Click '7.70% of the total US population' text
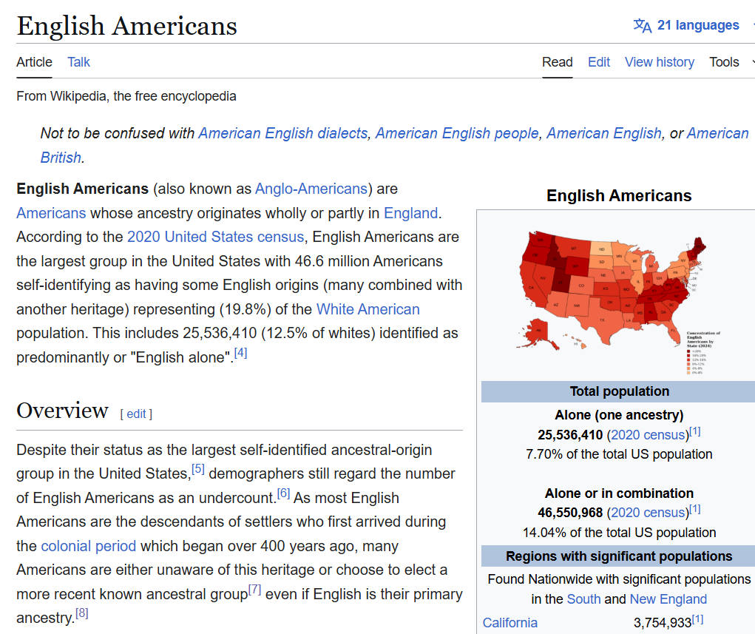The image size is (755, 634). click(619, 454)
